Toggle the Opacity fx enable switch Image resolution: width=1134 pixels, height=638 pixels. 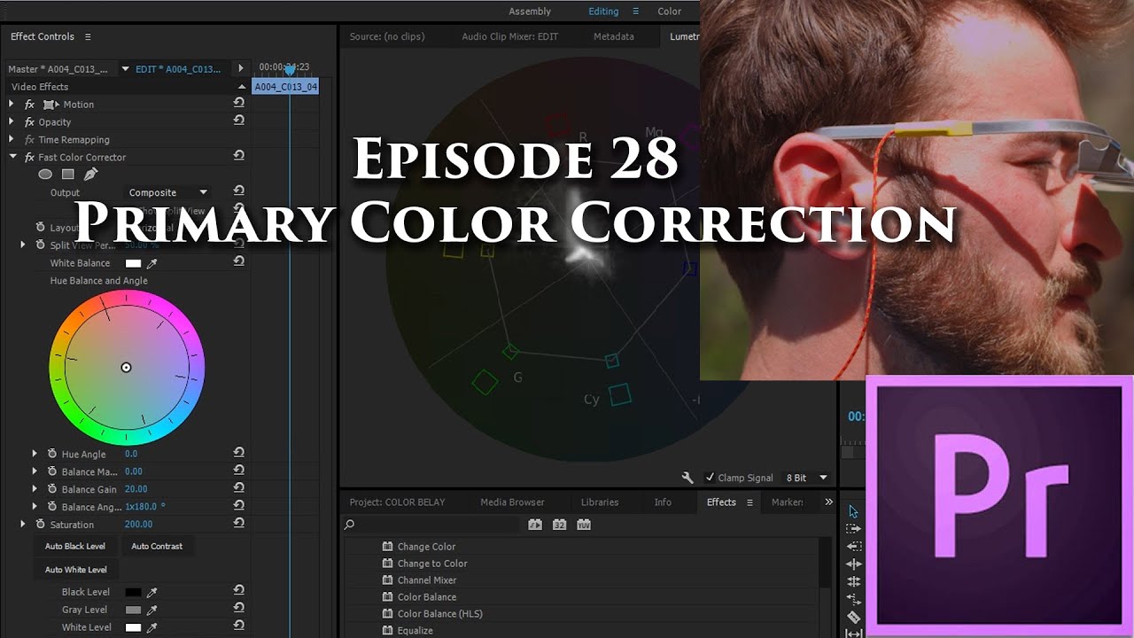click(x=30, y=121)
